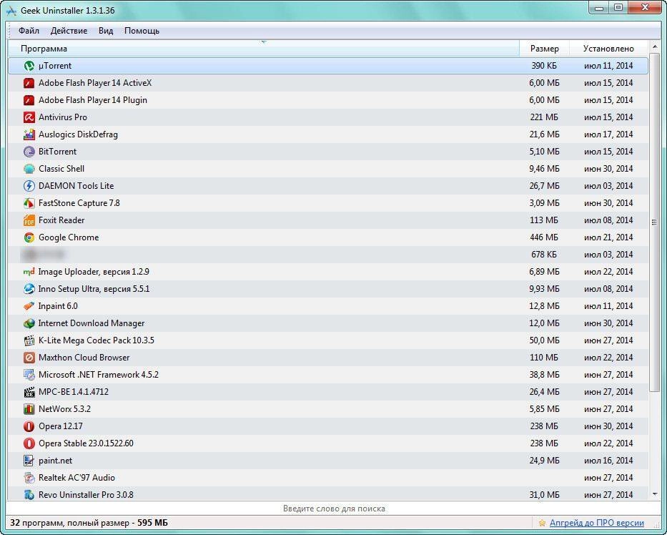
Task: Select 'Foxit Reader' program name
Action: click(61, 220)
